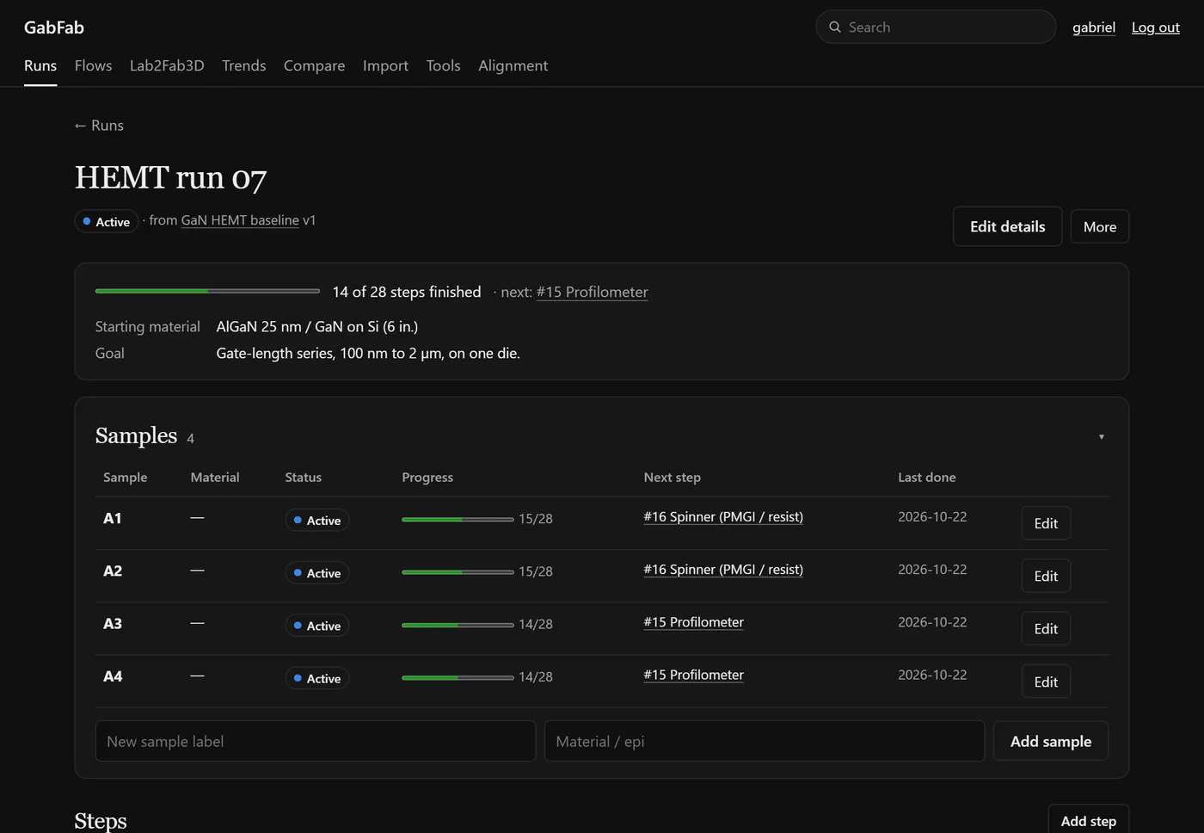
Task: Click the search magnifier icon
Action: (834, 27)
